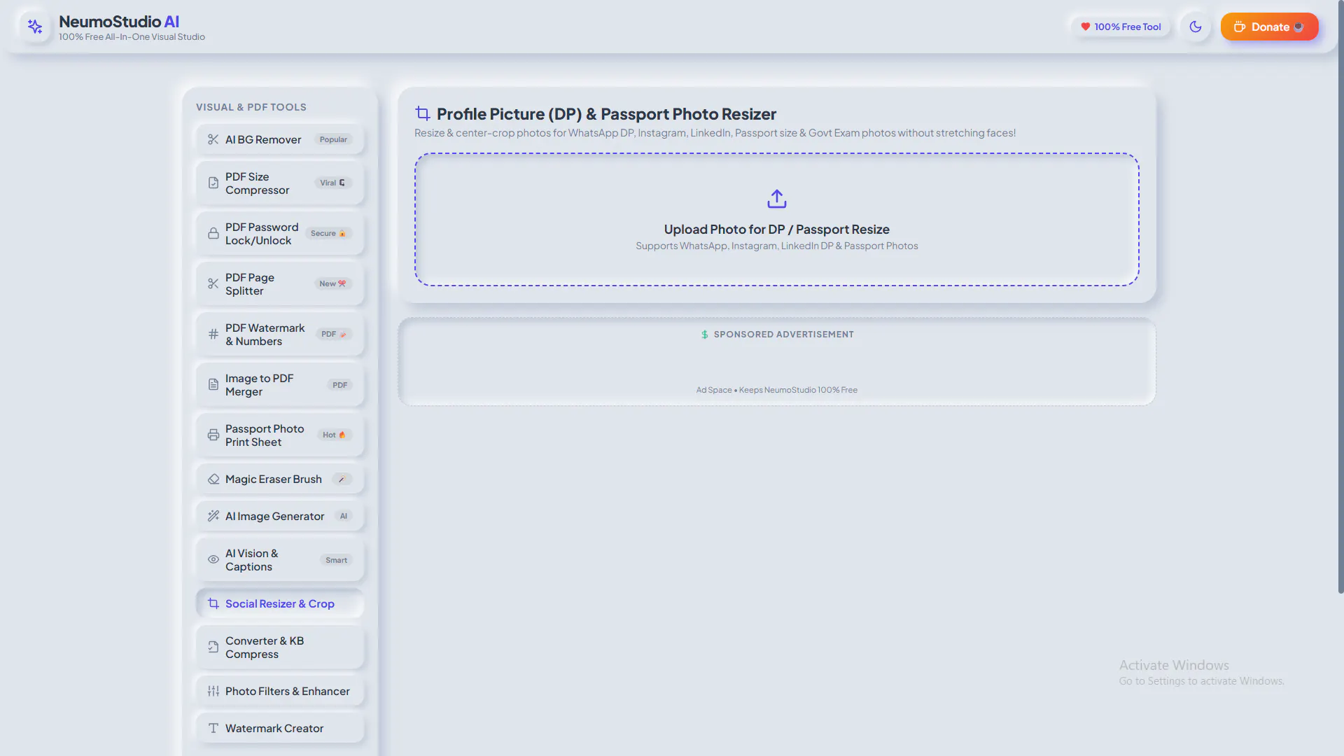Click the Smart badge on AI Vision & Captions
This screenshot has width=1344, height=756.
(x=336, y=560)
